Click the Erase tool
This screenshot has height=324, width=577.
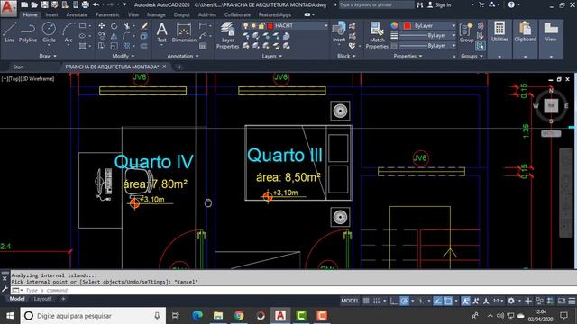144,26
